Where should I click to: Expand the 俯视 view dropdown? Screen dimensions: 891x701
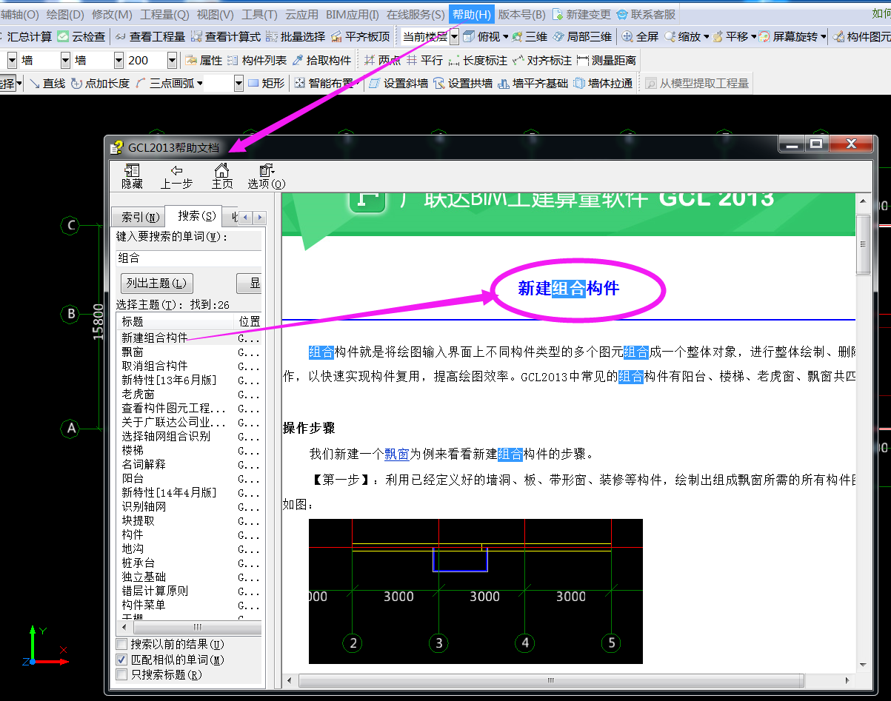[505, 36]
